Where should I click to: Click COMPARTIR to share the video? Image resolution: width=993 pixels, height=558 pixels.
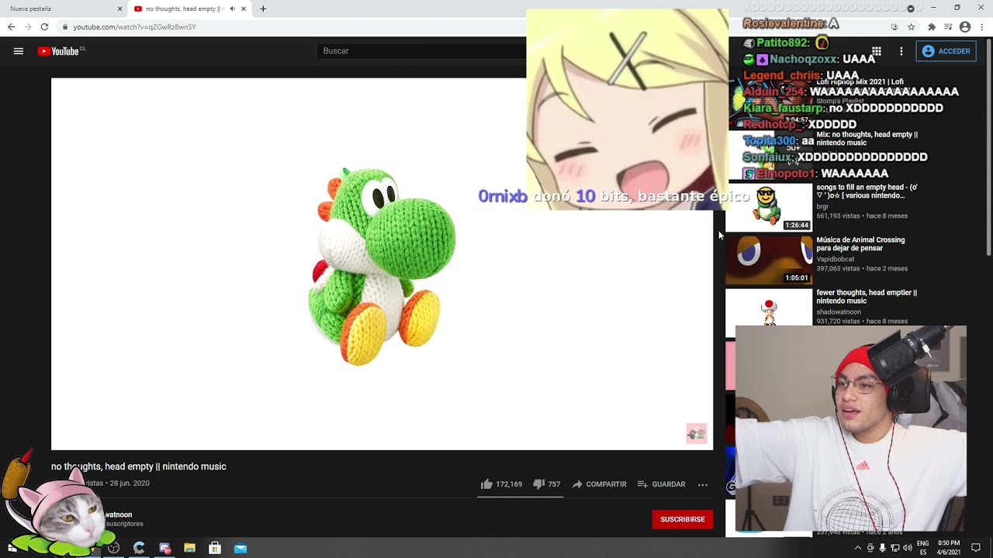(599, 484)
